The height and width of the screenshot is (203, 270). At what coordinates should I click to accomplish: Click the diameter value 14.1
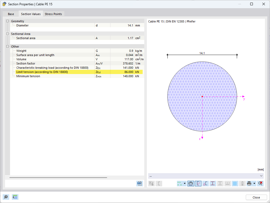130,25
